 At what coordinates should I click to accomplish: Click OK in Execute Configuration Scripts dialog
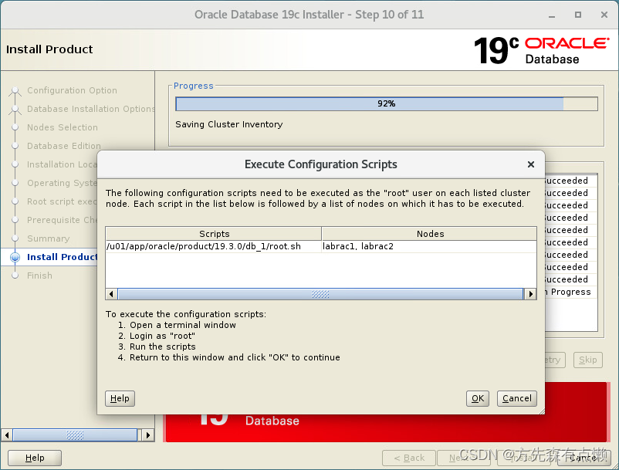[x=477, y=398]
